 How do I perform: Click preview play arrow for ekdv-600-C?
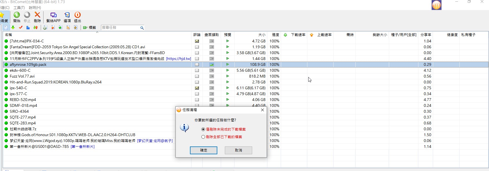(228, 70)
